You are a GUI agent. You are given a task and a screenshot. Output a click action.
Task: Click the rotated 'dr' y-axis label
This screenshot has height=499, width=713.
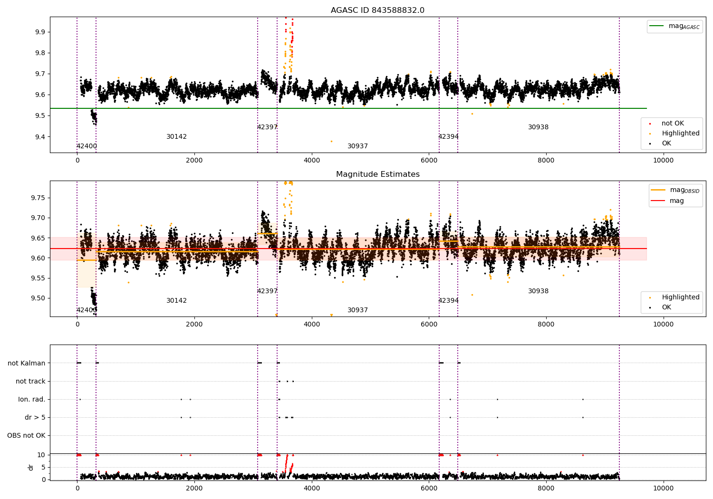point(31,467)
